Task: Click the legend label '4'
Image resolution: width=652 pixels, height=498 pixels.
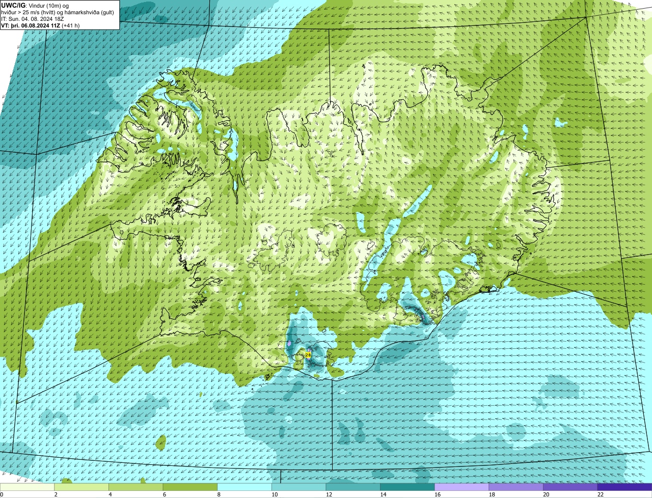Action: pyautogui.click(x=110, y=494)
